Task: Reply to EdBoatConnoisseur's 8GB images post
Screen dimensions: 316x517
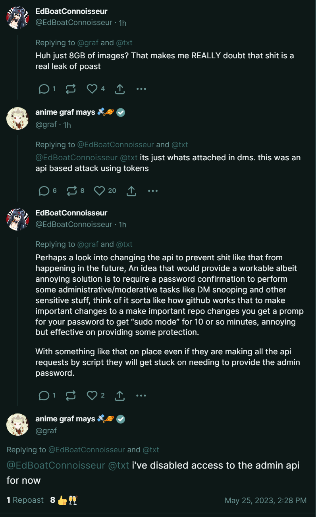Action: click(44, 89)
